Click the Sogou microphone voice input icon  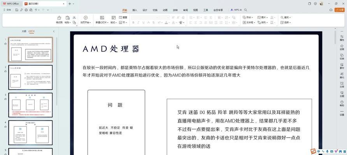pyautogui.click(x=327, y=152)
